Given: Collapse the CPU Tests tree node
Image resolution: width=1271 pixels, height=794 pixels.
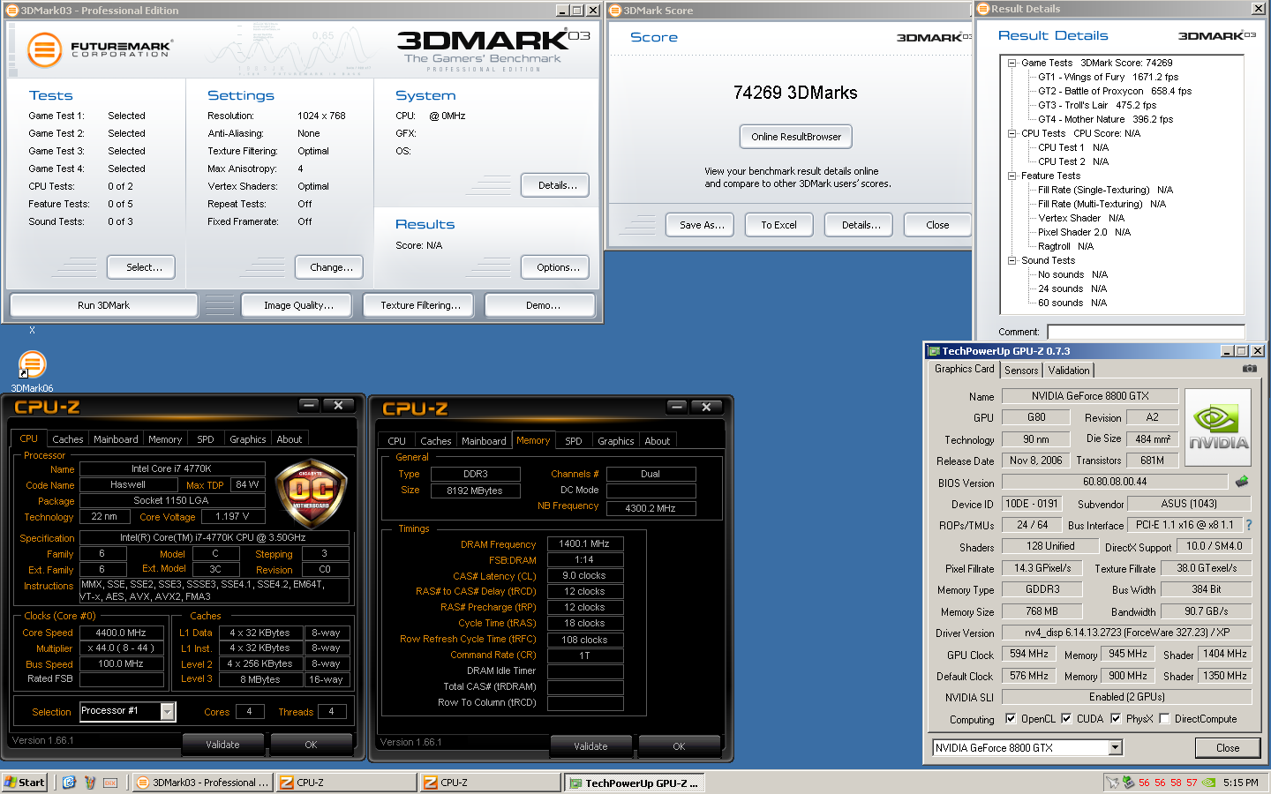Looking at the screenshot, I should click(1012, 133).
